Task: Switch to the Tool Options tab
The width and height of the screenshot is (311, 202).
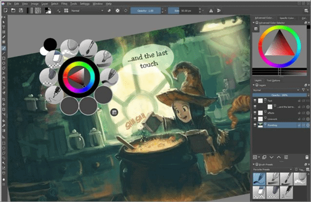Action: click(273, 80)
